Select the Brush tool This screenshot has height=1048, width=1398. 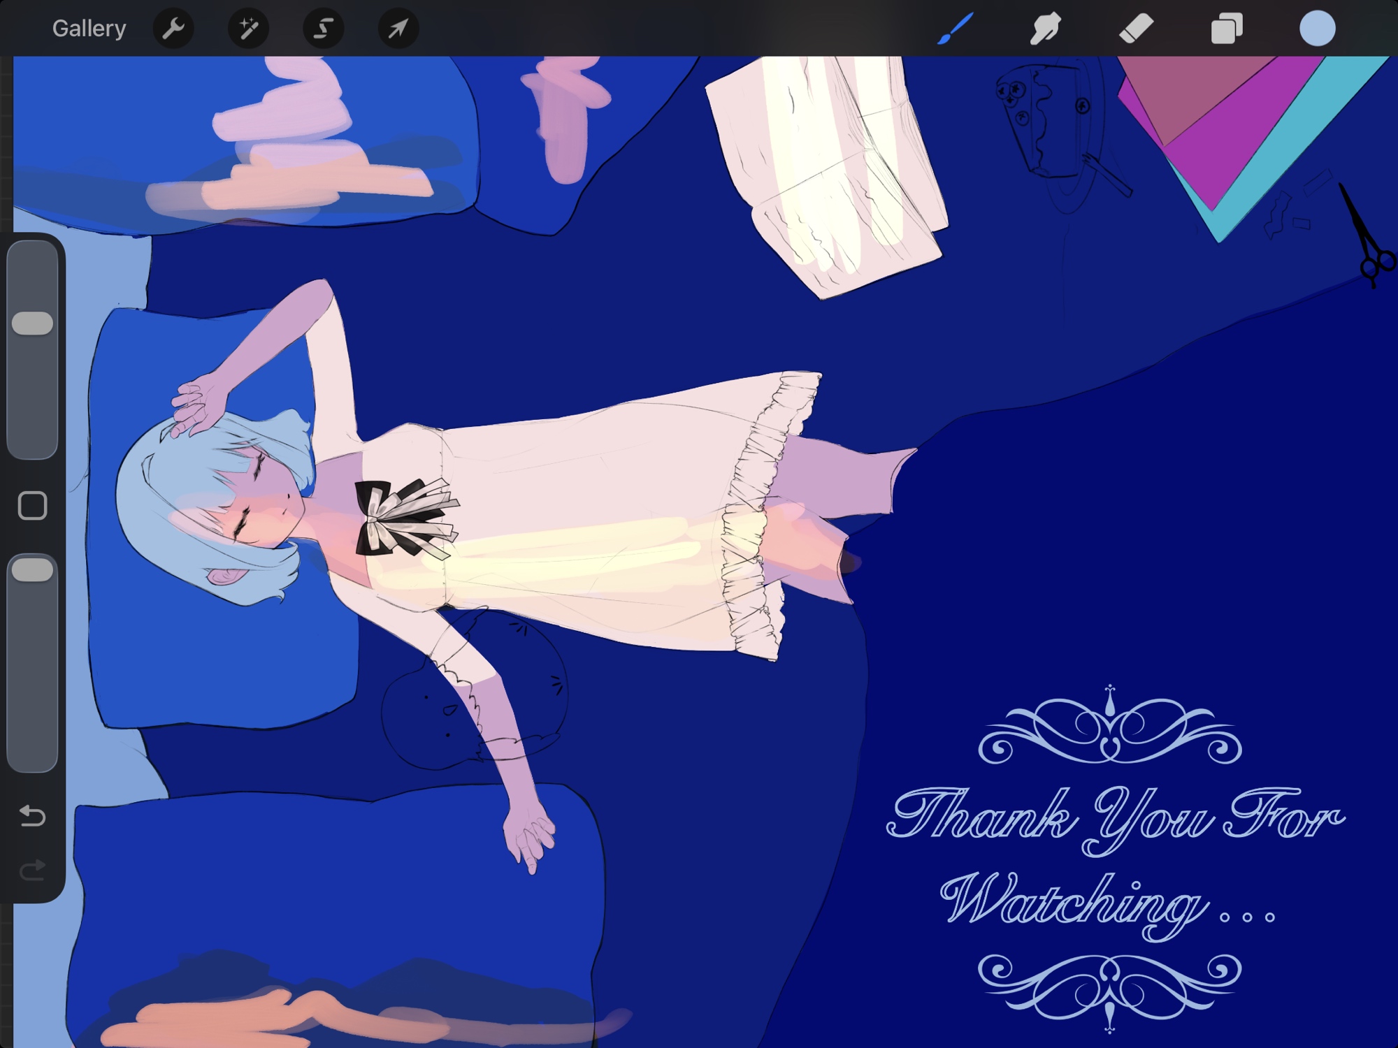click(955, 29)
